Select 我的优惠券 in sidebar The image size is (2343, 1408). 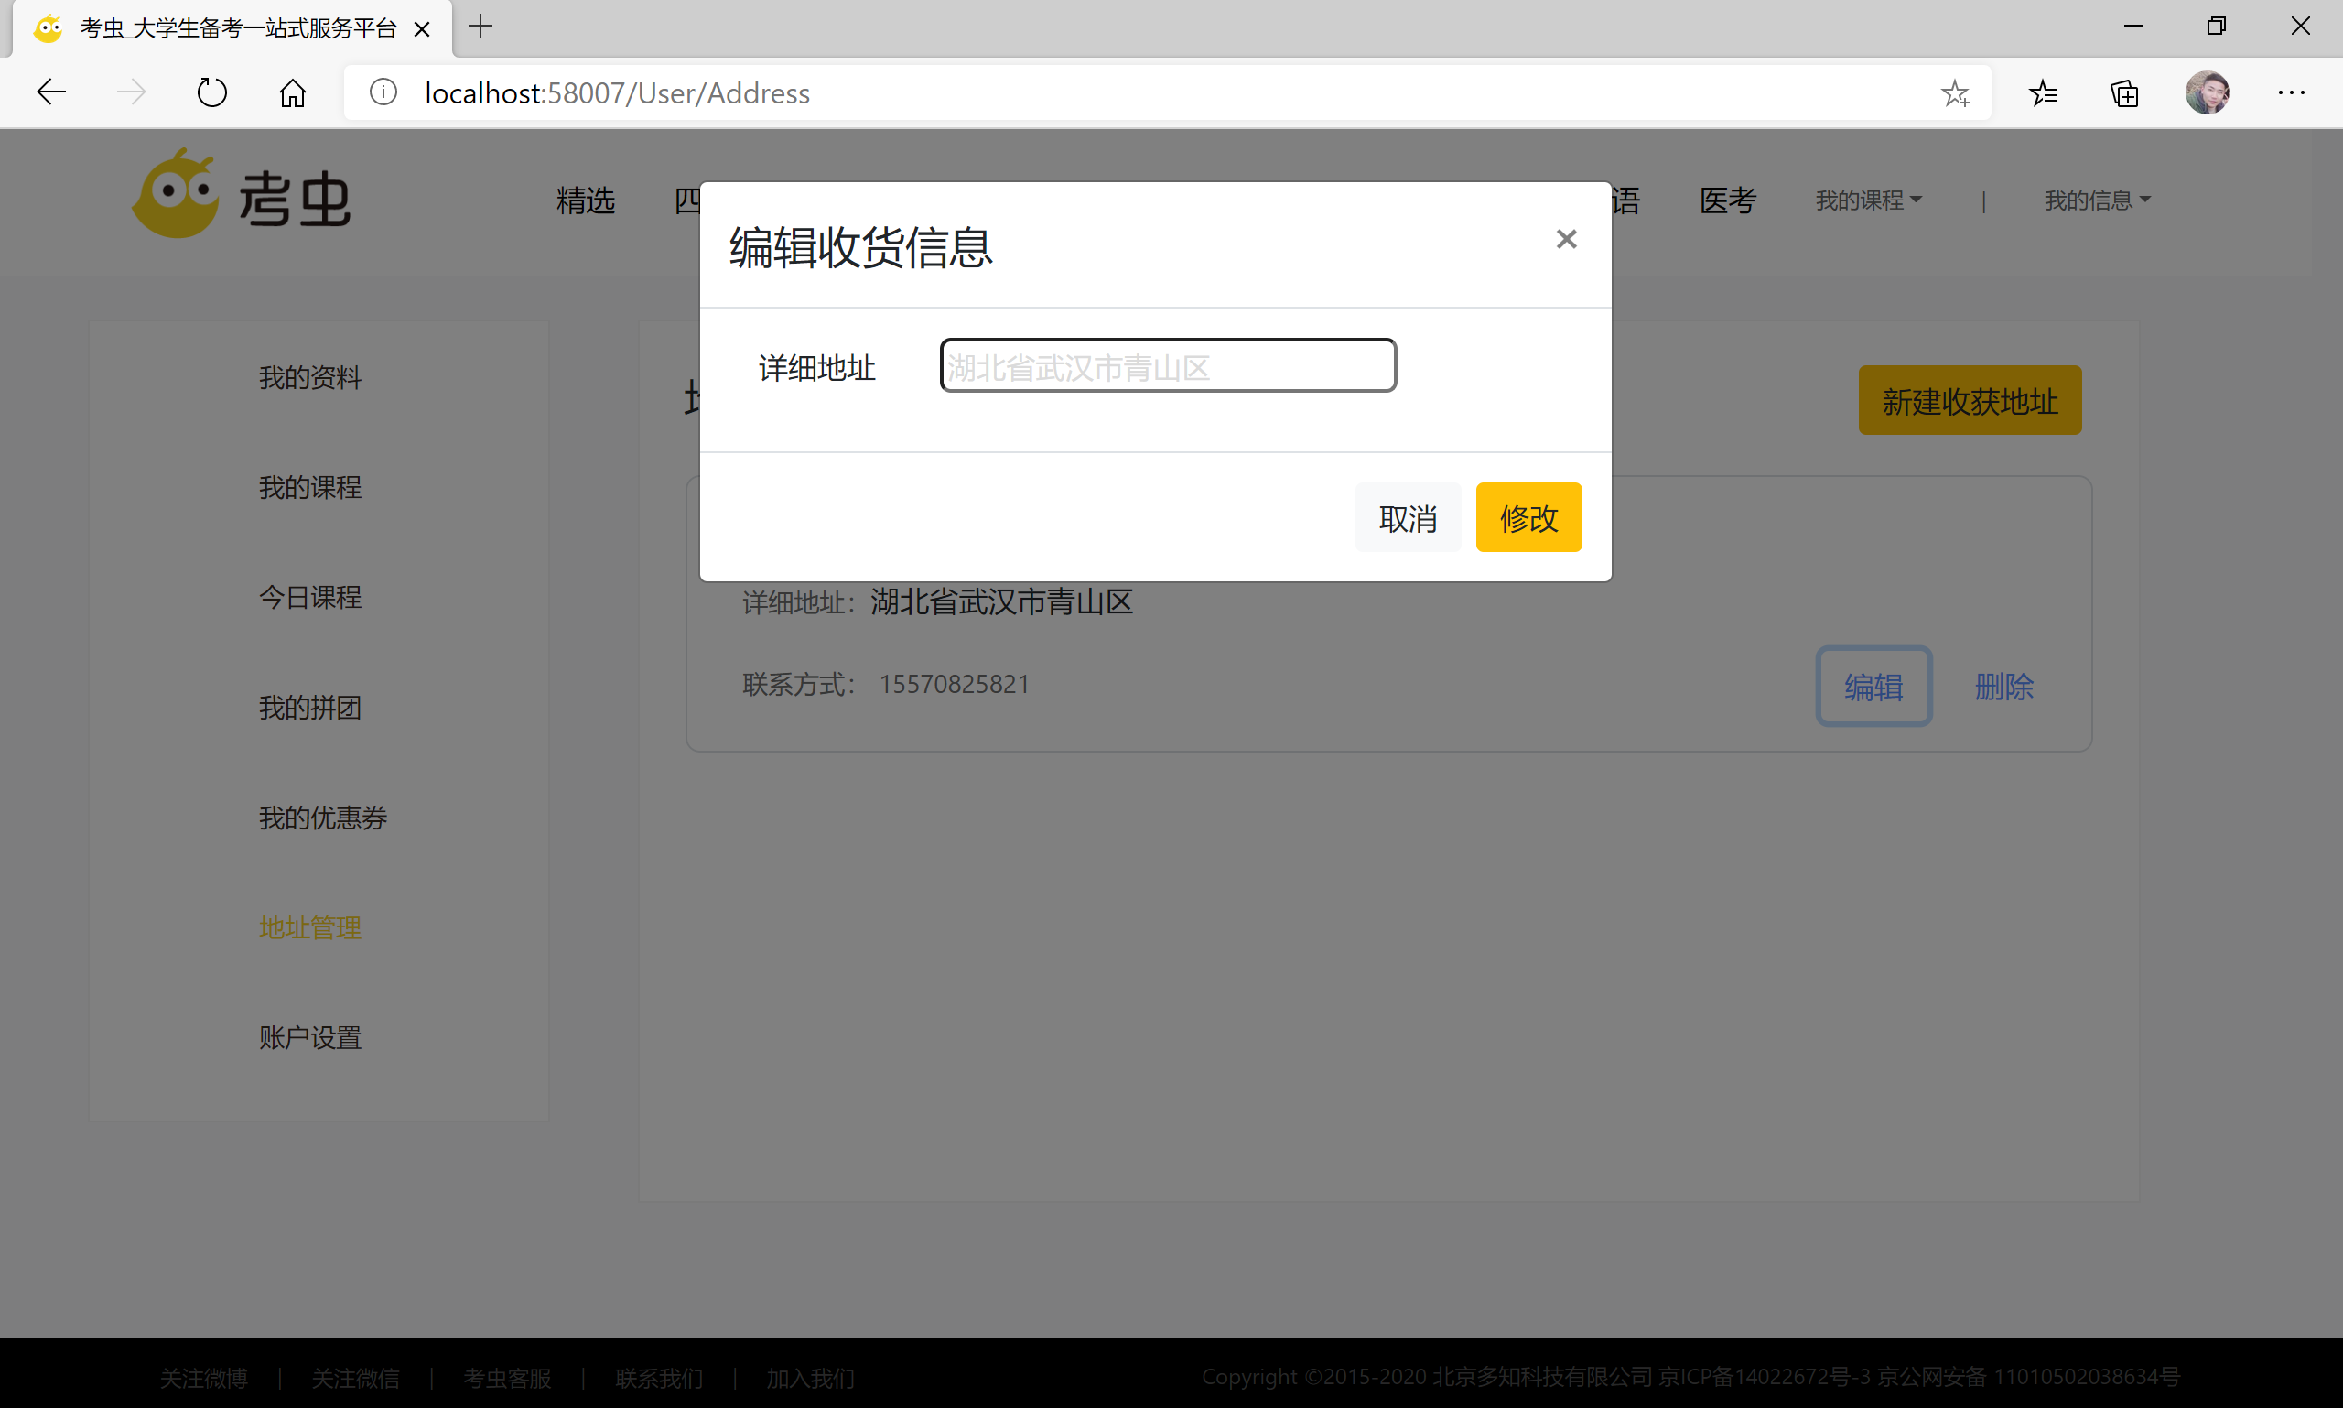tap(322, 818)
